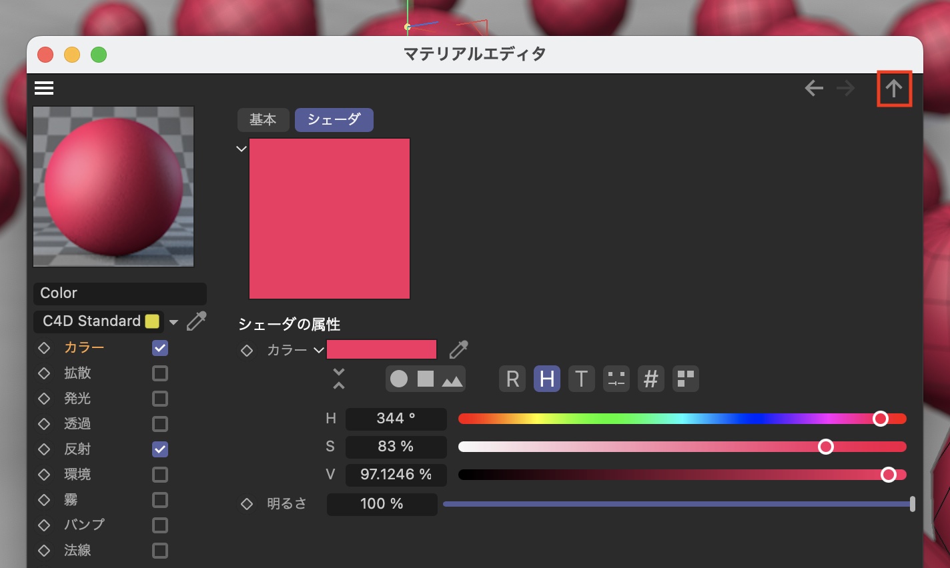Select pick color from image icon
The width and height of the screenshot is (950, 568).
(452, 379)
